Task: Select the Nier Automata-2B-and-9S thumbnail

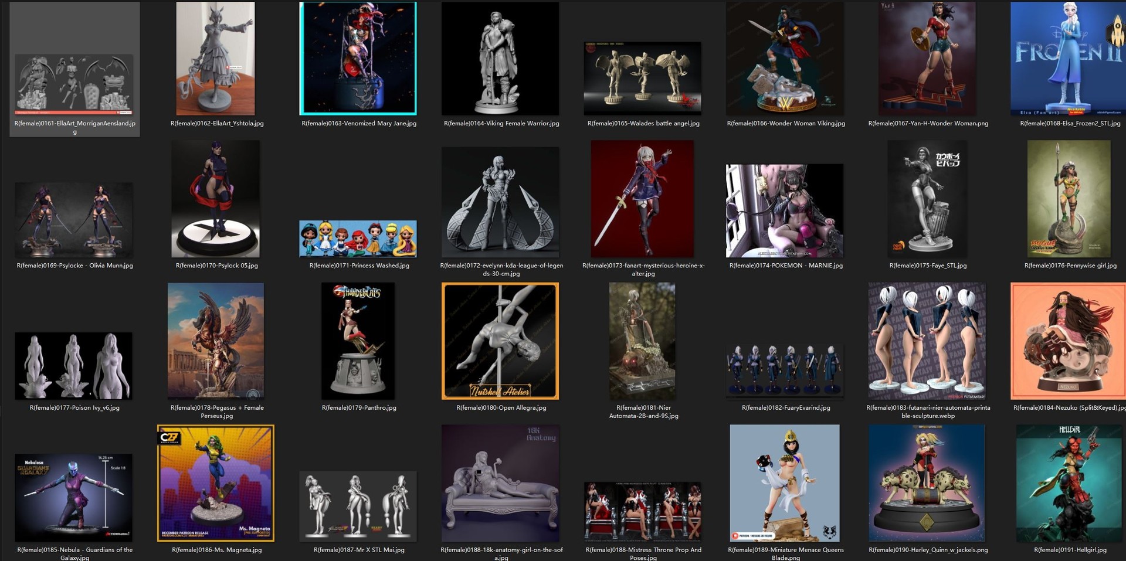Action: pyautogui.click(x=643, y=341)
